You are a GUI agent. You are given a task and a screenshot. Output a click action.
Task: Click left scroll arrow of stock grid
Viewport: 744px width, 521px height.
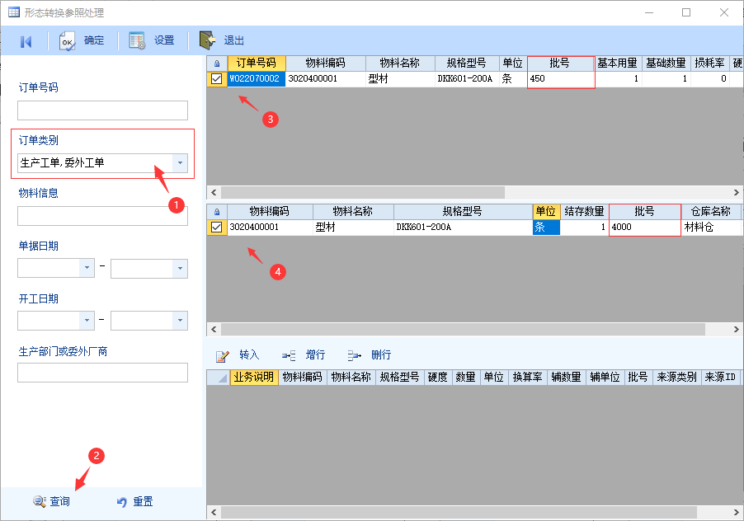(214, 329)
